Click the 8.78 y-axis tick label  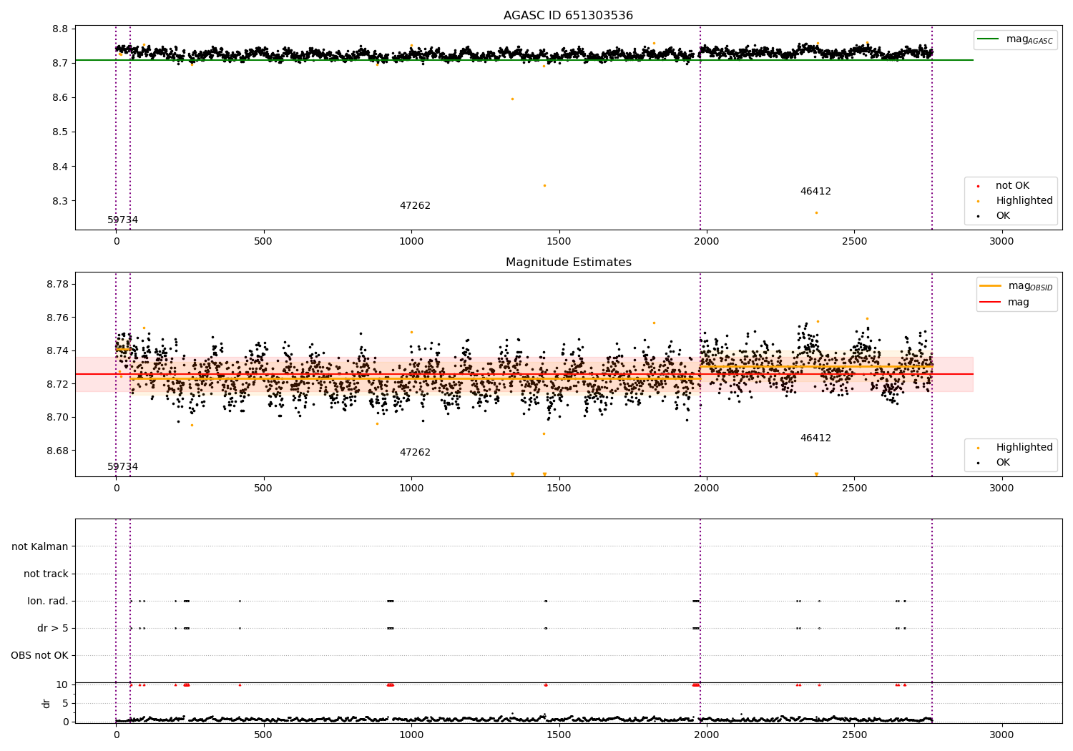[57, 285]
